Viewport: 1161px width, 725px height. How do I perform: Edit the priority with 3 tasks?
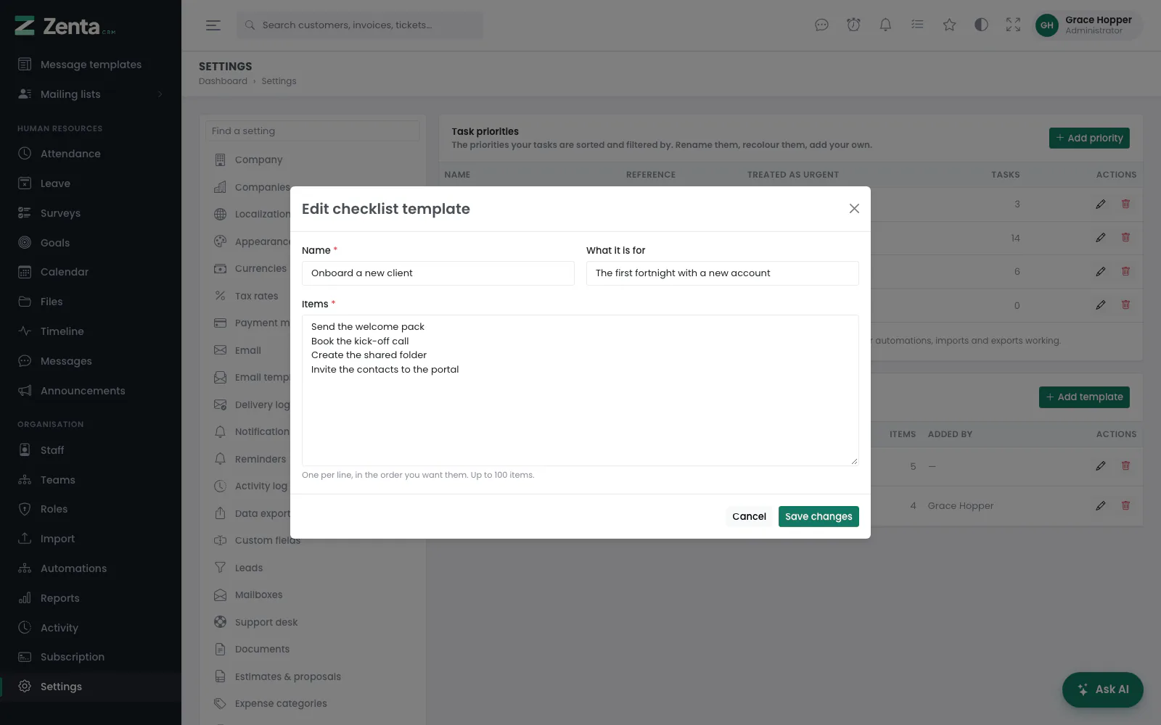point(1101,204)
